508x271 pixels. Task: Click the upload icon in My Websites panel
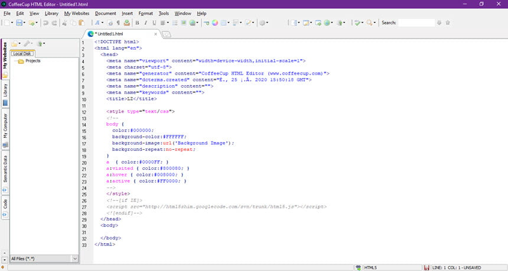click(40, 43)
